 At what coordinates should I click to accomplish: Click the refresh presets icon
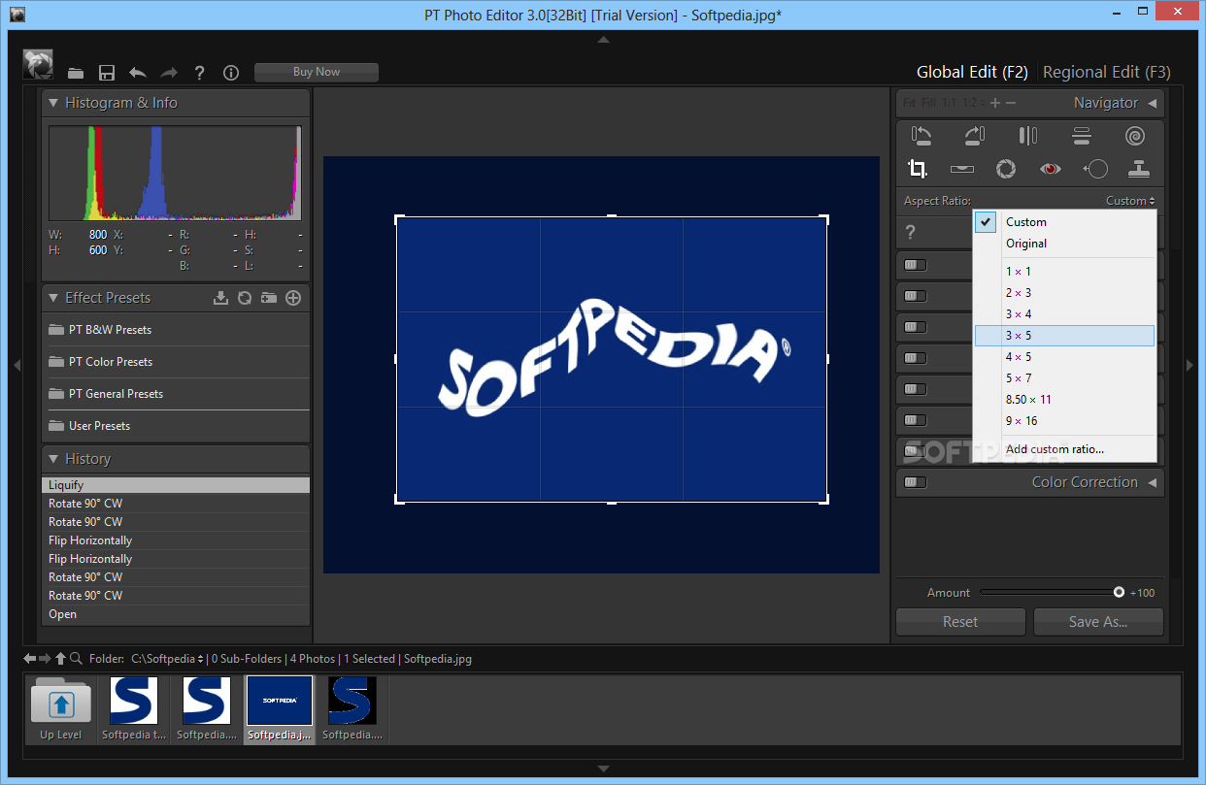(245, 298)
